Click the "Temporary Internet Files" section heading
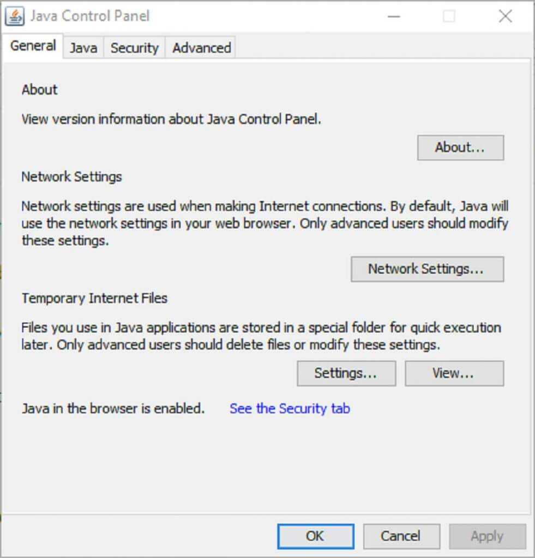Screen dimensions: 535x558 click(x=94, y=298)
